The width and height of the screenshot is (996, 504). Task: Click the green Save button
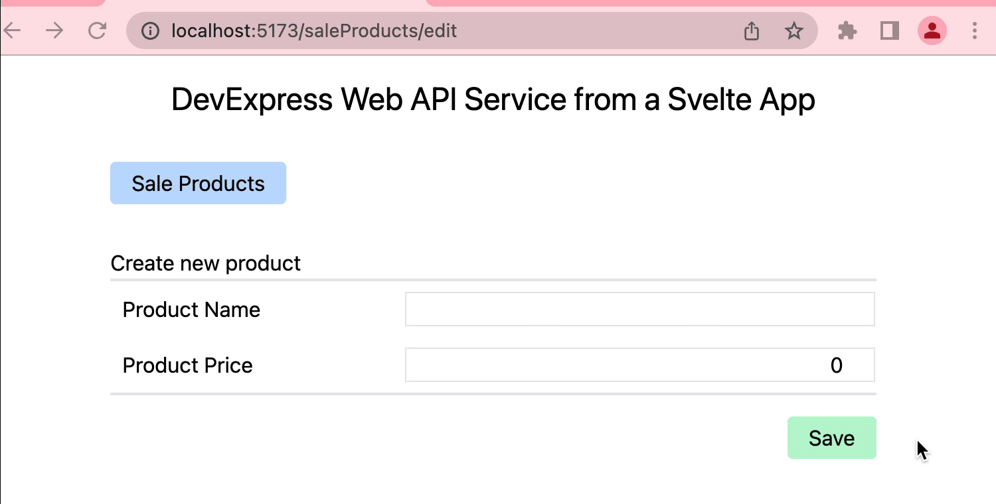pos(831,438)
